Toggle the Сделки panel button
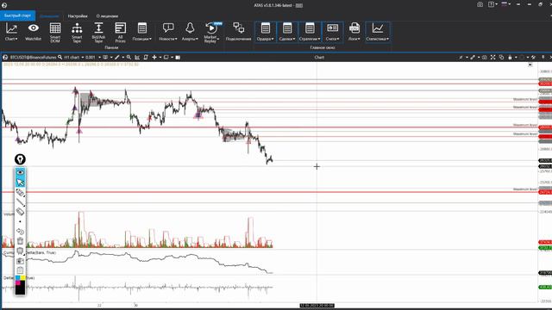 tap(287, 32)
